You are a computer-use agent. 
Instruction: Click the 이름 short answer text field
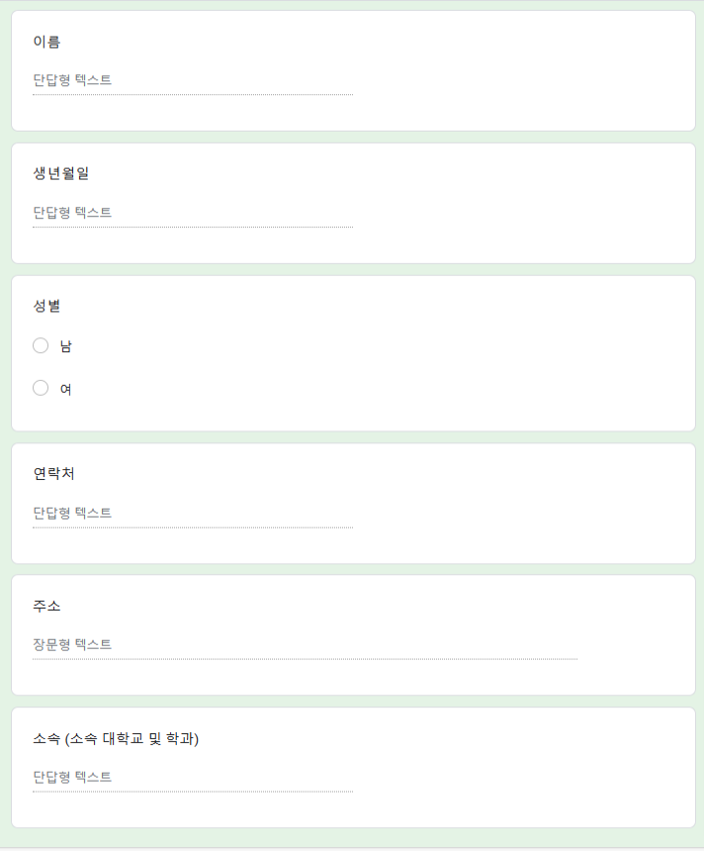click(x=192, y=80)
